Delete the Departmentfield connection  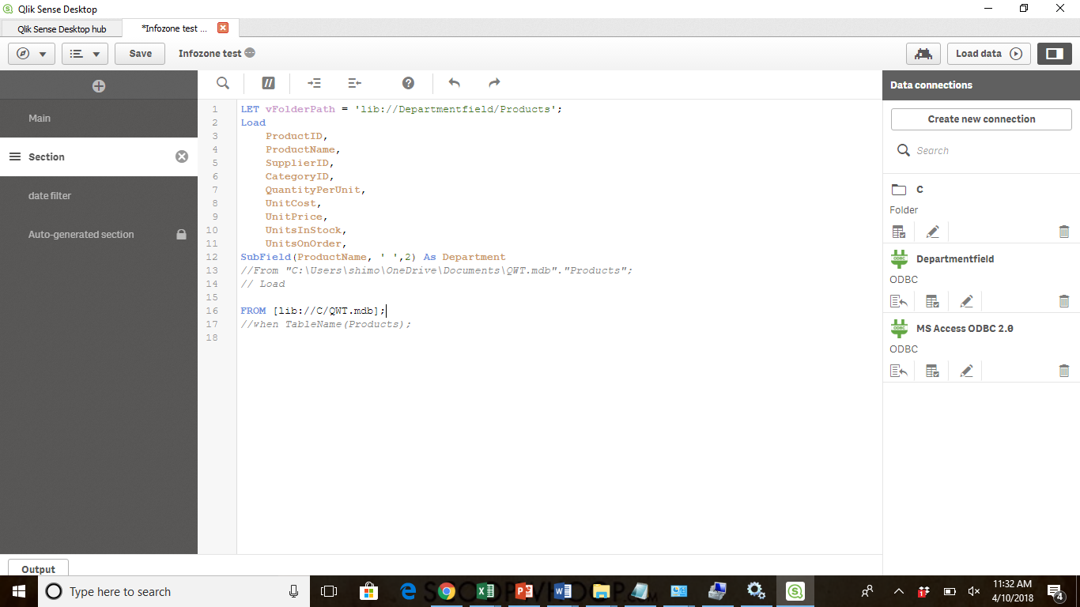[1063, 301]
